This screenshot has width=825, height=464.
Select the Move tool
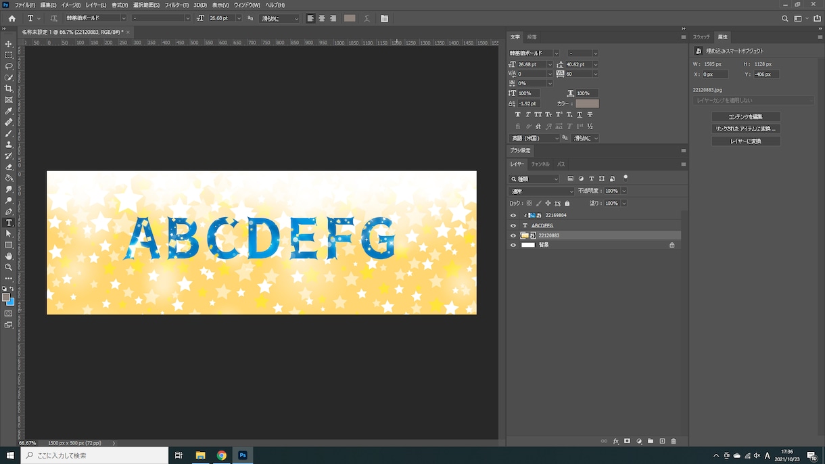point(9,44)
